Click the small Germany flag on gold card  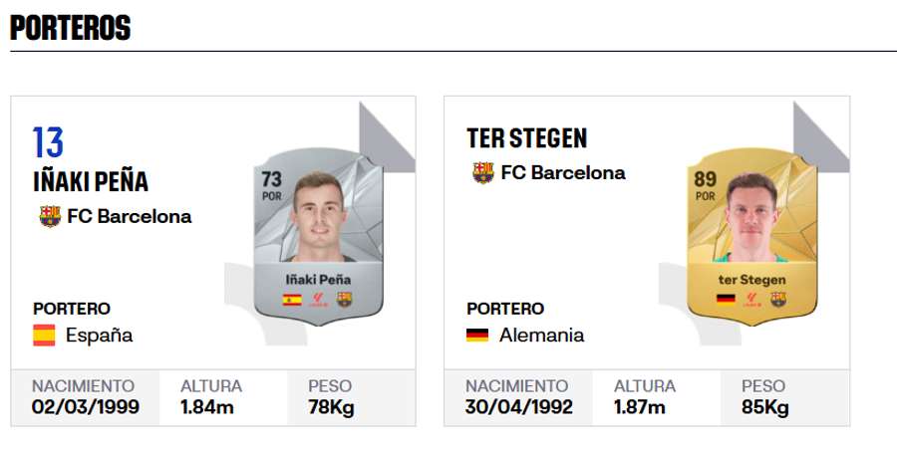click(726, 300)
